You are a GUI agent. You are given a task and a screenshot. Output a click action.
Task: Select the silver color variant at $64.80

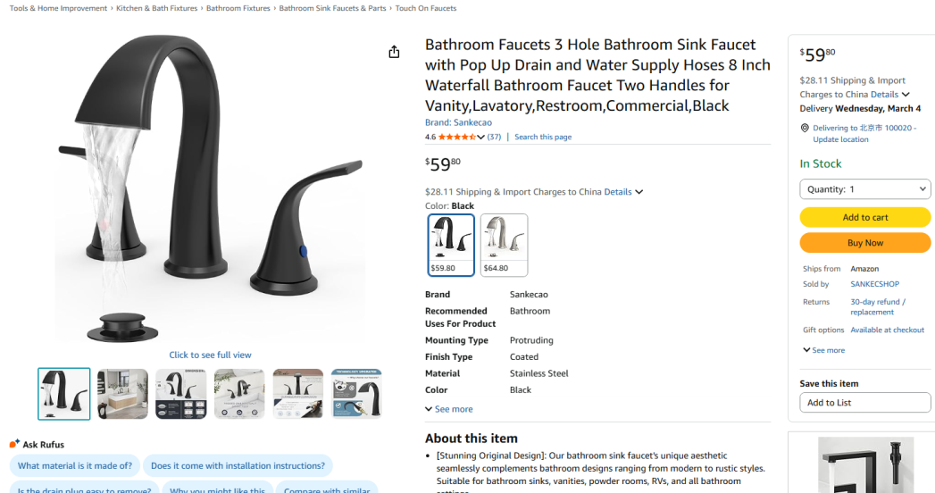[x=504, y=245]
